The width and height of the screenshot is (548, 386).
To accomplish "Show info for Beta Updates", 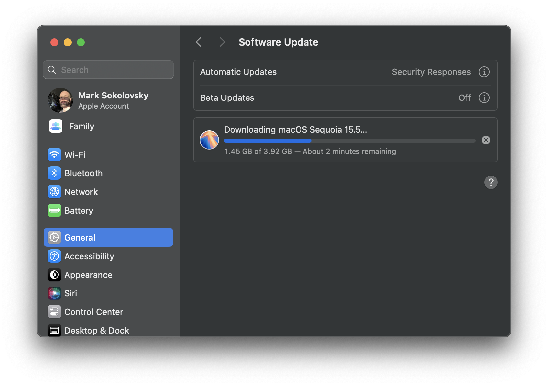I will pos(484,98).
